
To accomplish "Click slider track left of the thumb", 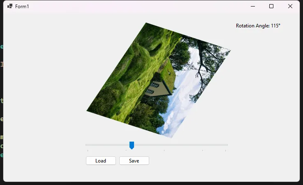I will [x=107, y=145].
